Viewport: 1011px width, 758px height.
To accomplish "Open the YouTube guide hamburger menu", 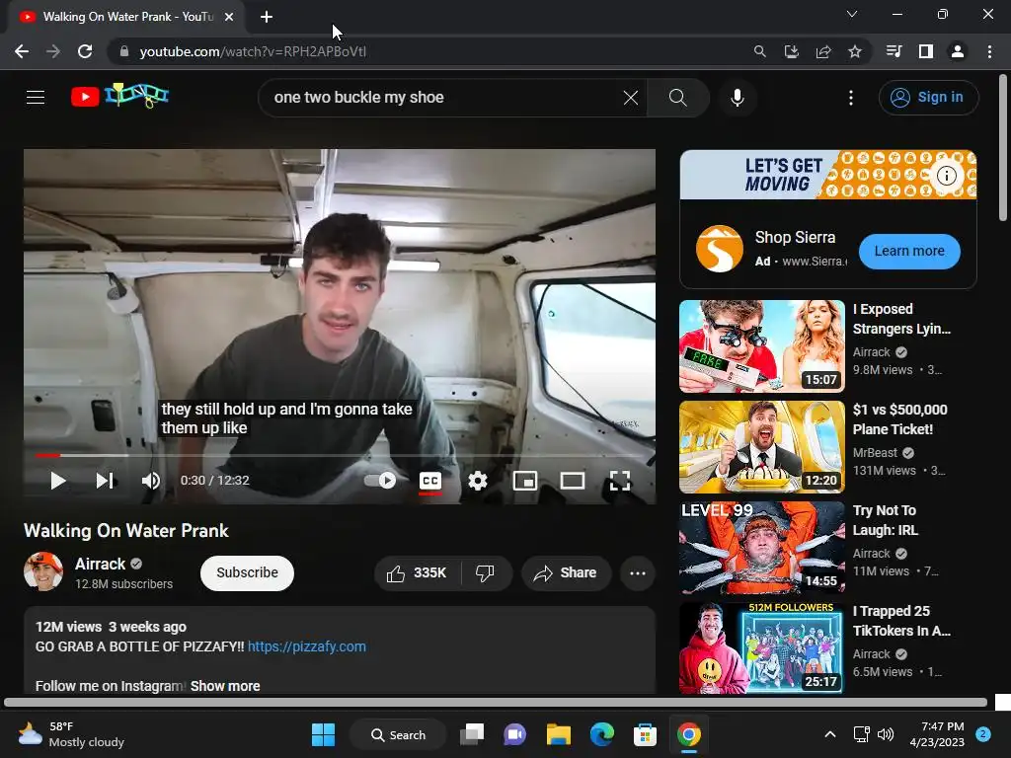I will point(36,98).
